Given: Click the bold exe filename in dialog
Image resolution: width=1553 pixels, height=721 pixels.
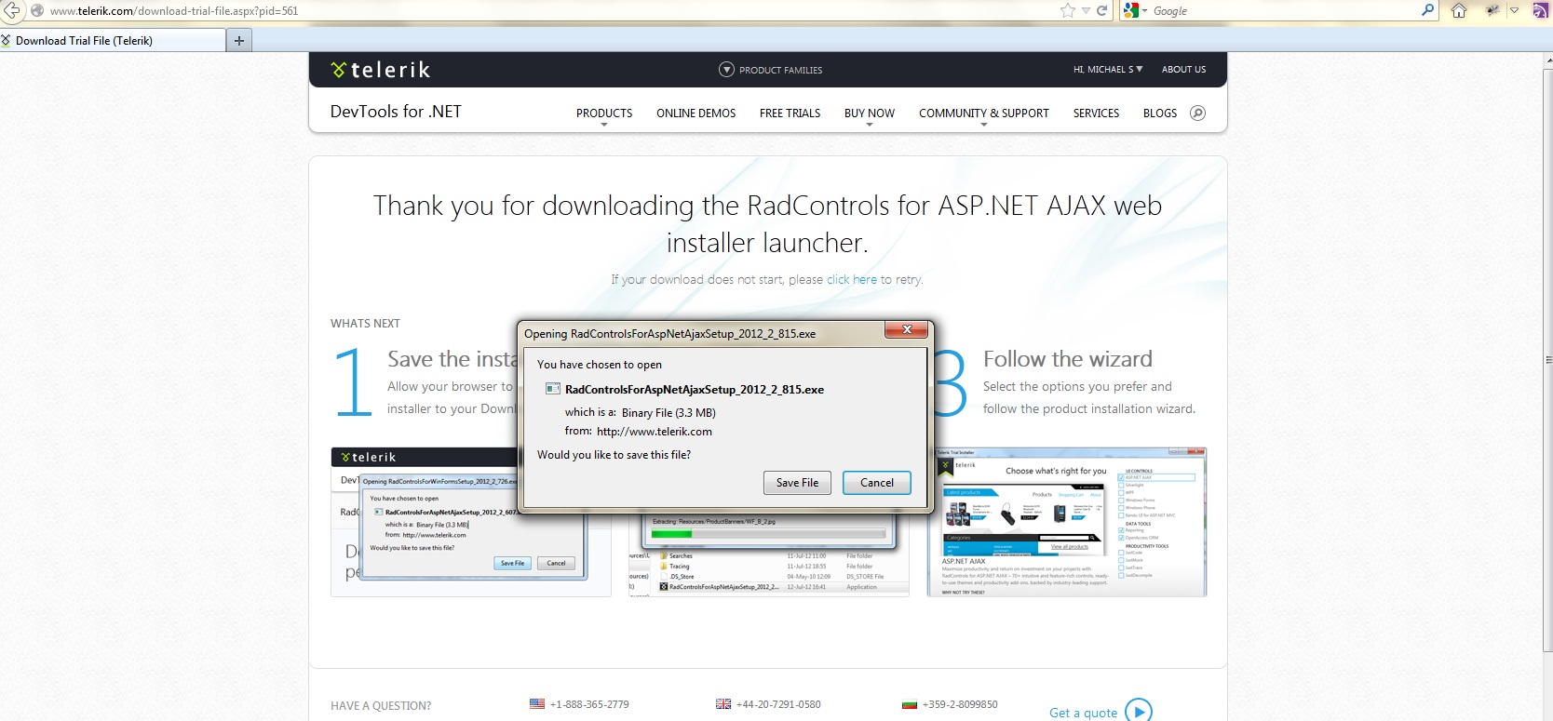Looking at the screenshot, I should (695, 390).
